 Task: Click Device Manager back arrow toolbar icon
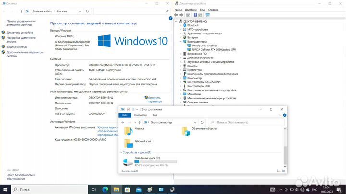176,15
